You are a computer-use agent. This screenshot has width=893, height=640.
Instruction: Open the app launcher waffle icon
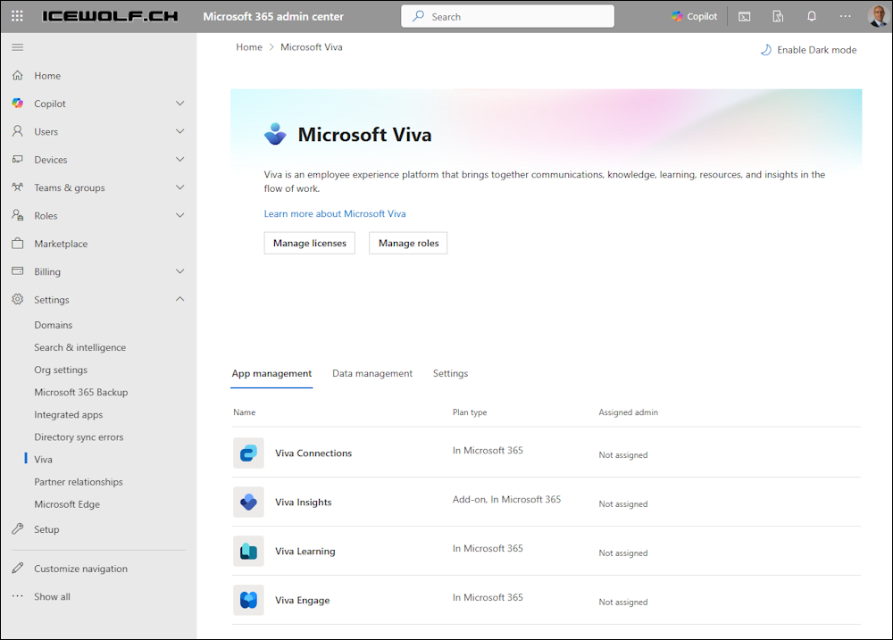(x=17, y=16)
